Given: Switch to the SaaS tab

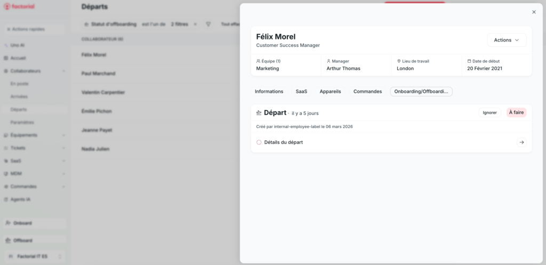Looking at the screenshot, I should (x=301, y=92).
